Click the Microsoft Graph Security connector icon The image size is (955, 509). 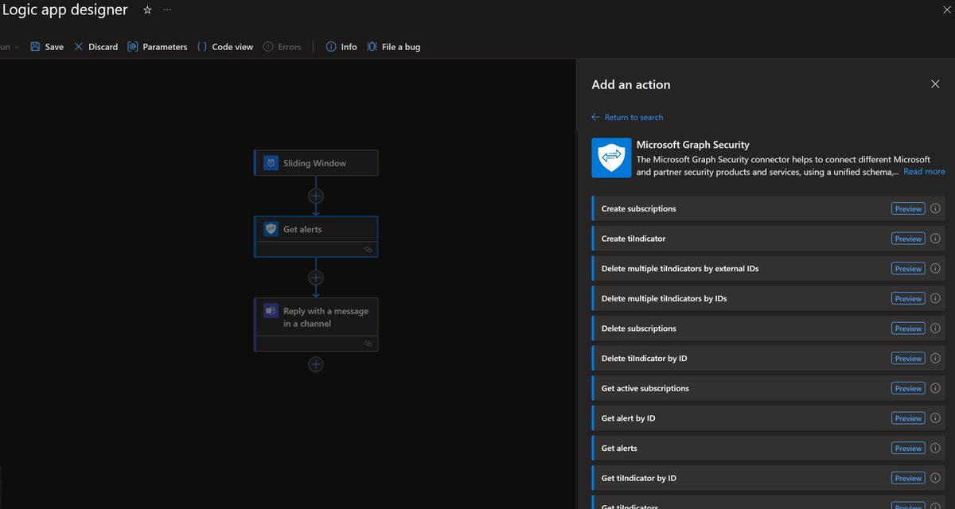612,157
